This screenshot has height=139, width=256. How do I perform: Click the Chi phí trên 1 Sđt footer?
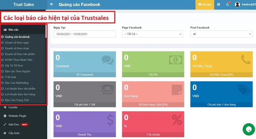pos(84,105)
